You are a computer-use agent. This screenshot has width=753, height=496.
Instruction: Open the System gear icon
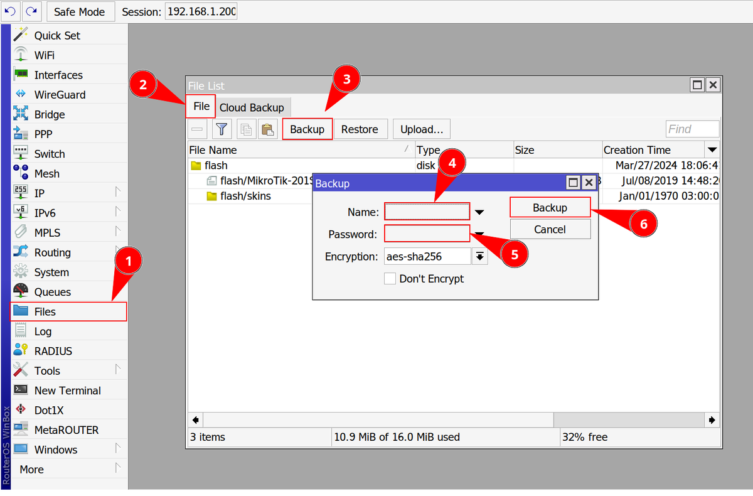21,272
